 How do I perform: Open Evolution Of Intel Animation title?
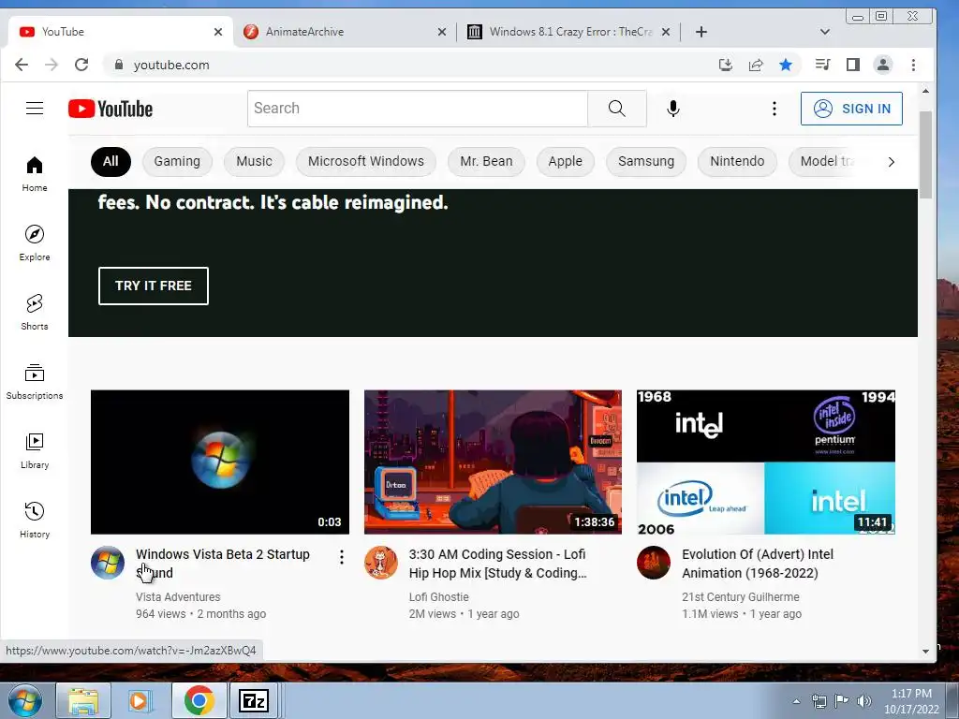[758, 563]
